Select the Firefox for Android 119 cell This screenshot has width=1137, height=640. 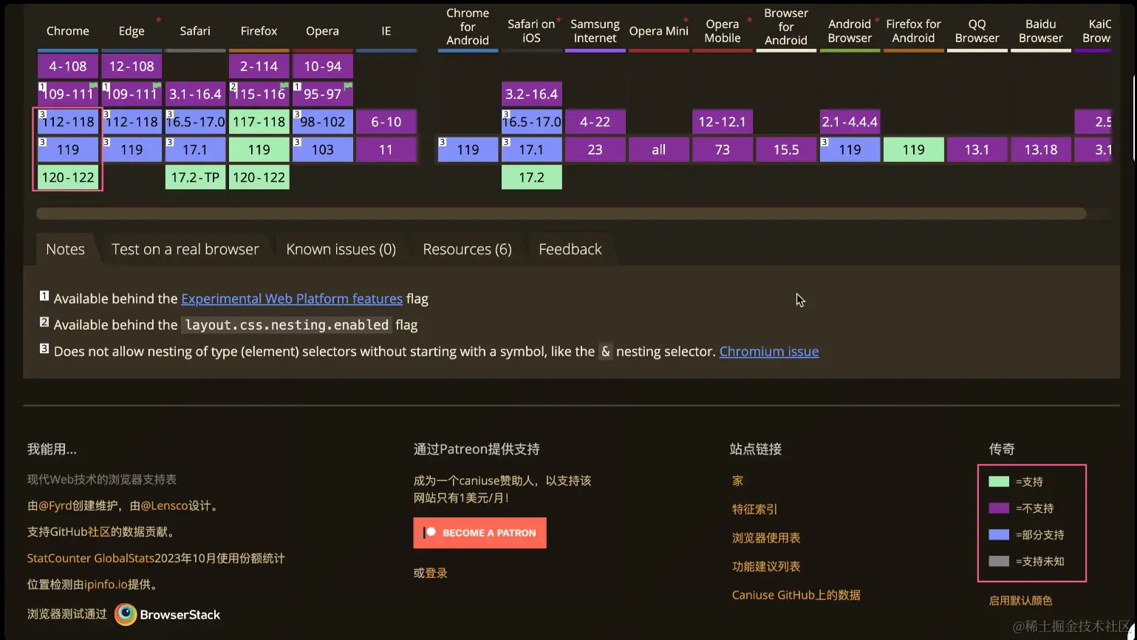click(914, 149)
